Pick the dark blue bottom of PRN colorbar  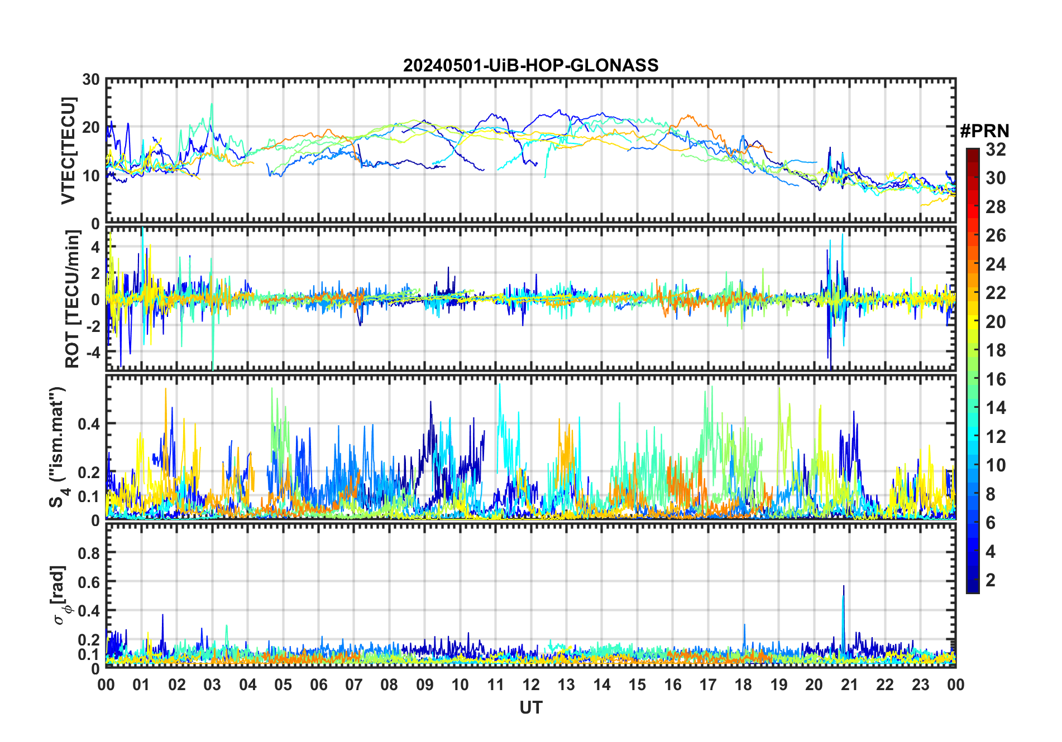(972, 589)
